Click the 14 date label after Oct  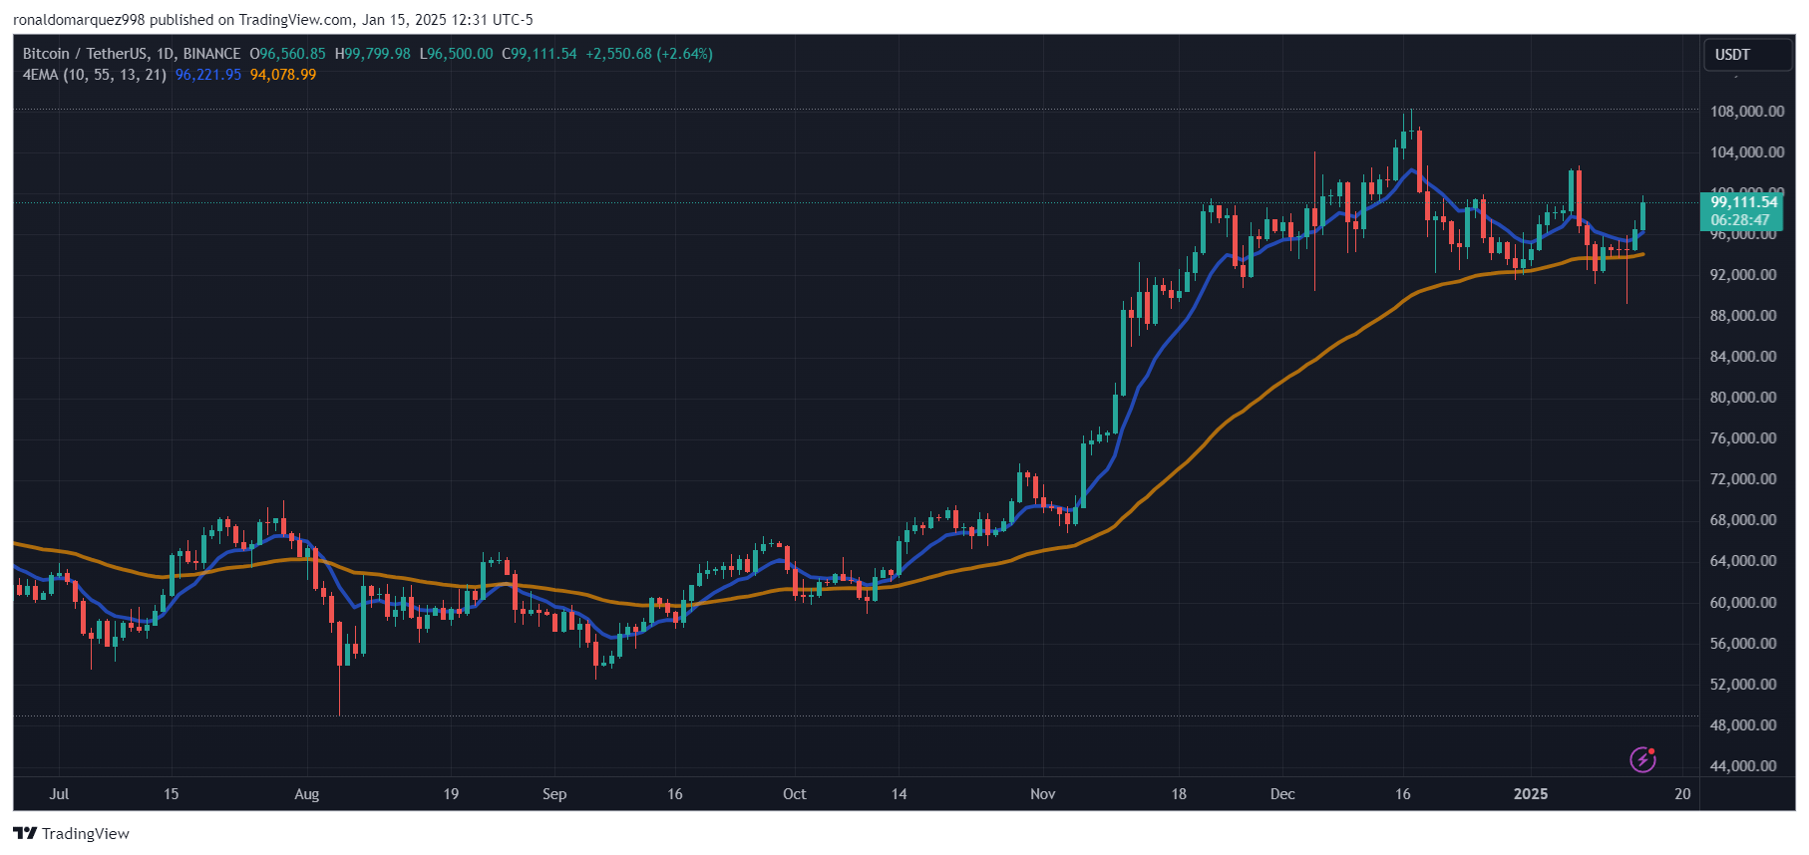(900, 794)
